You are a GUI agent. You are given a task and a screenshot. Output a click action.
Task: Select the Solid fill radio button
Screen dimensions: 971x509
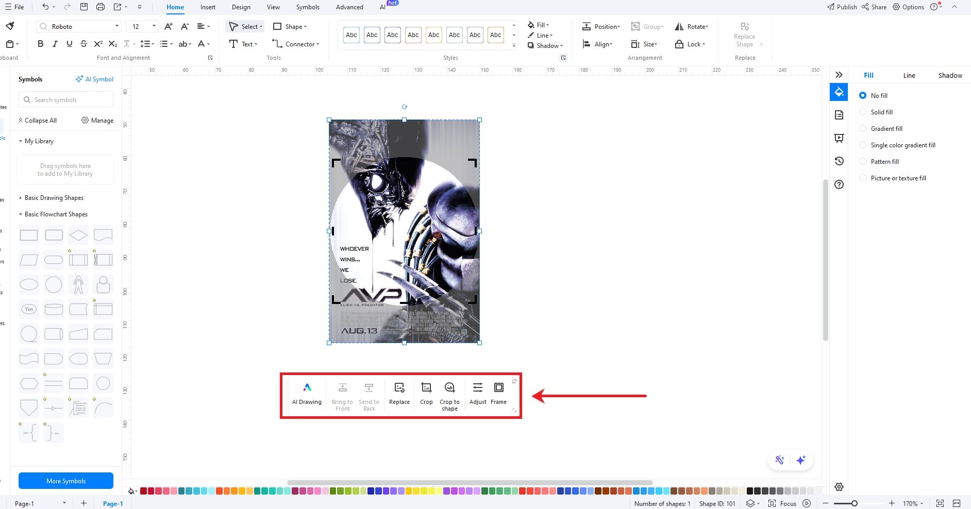click(x=863, y=112)
